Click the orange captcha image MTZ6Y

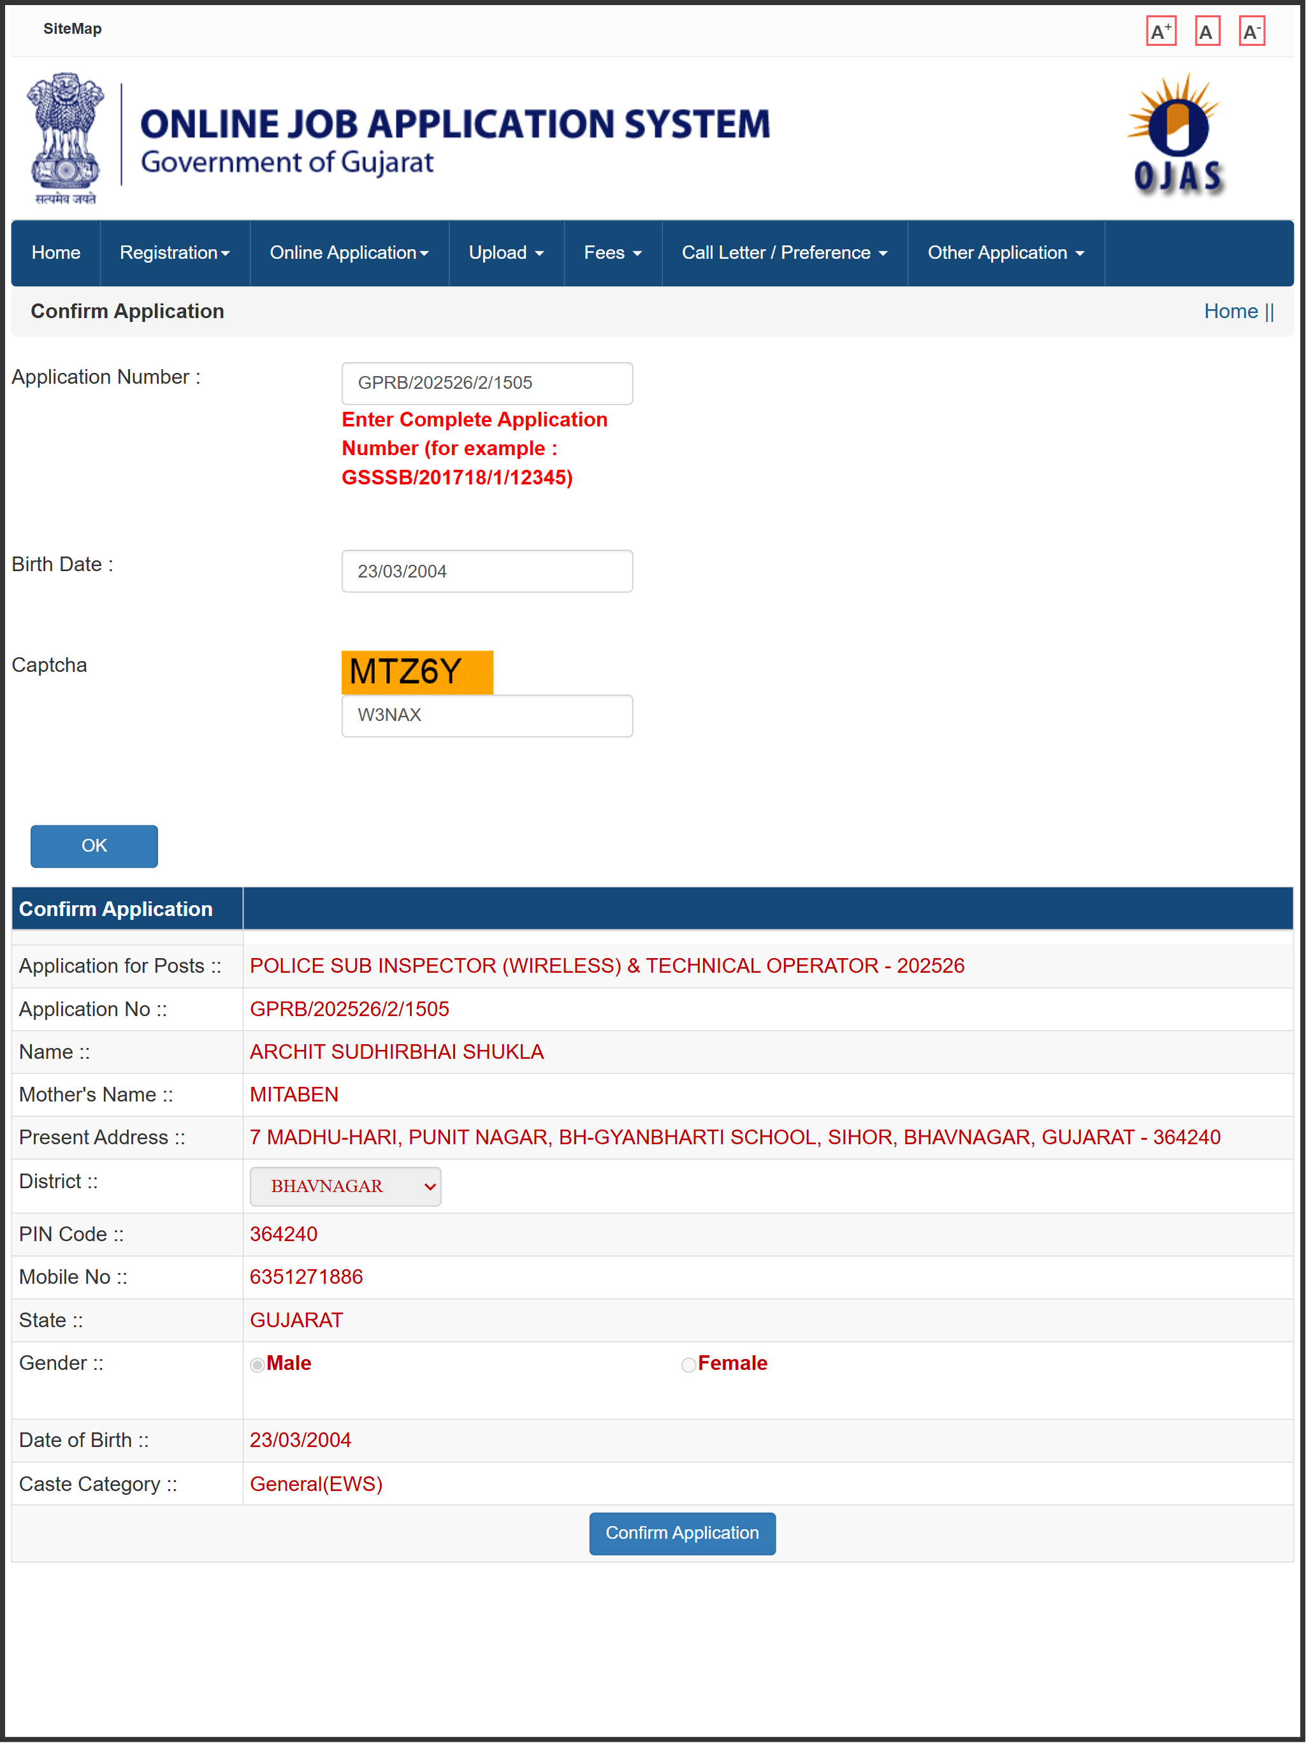coord(417,671)
